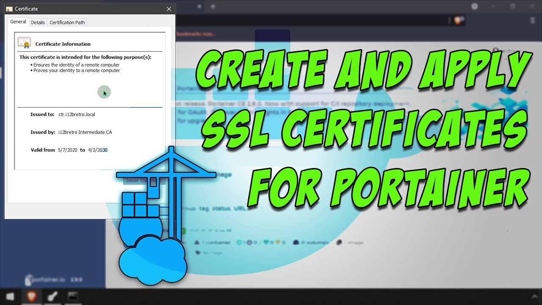Viewport: 542px width, 305px height.
Task: Click the 'bookmarks now...' link in Brave
Action: pyautogui.click(x=195, y=33)
